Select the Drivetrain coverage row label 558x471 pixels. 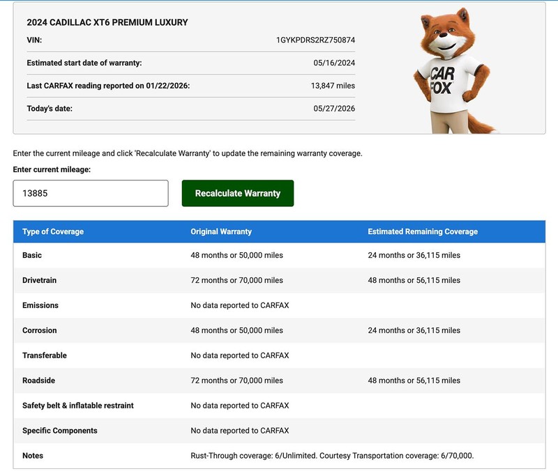point(40,280)
